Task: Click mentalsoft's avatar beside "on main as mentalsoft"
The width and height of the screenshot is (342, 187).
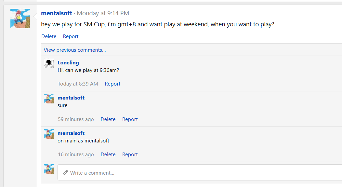Action: click(49, 134)
